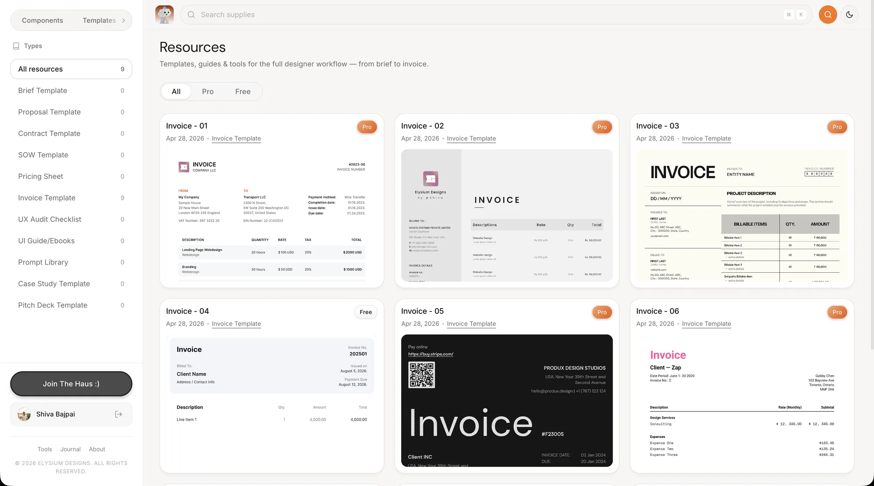Open the Journal footer link
Viewport: 874px width, 486px height.
pos(70,449)
